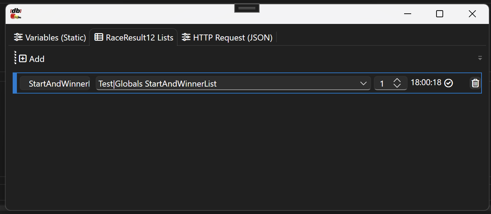Minimize the window
The image size is (491, 214).
point(408,14)
